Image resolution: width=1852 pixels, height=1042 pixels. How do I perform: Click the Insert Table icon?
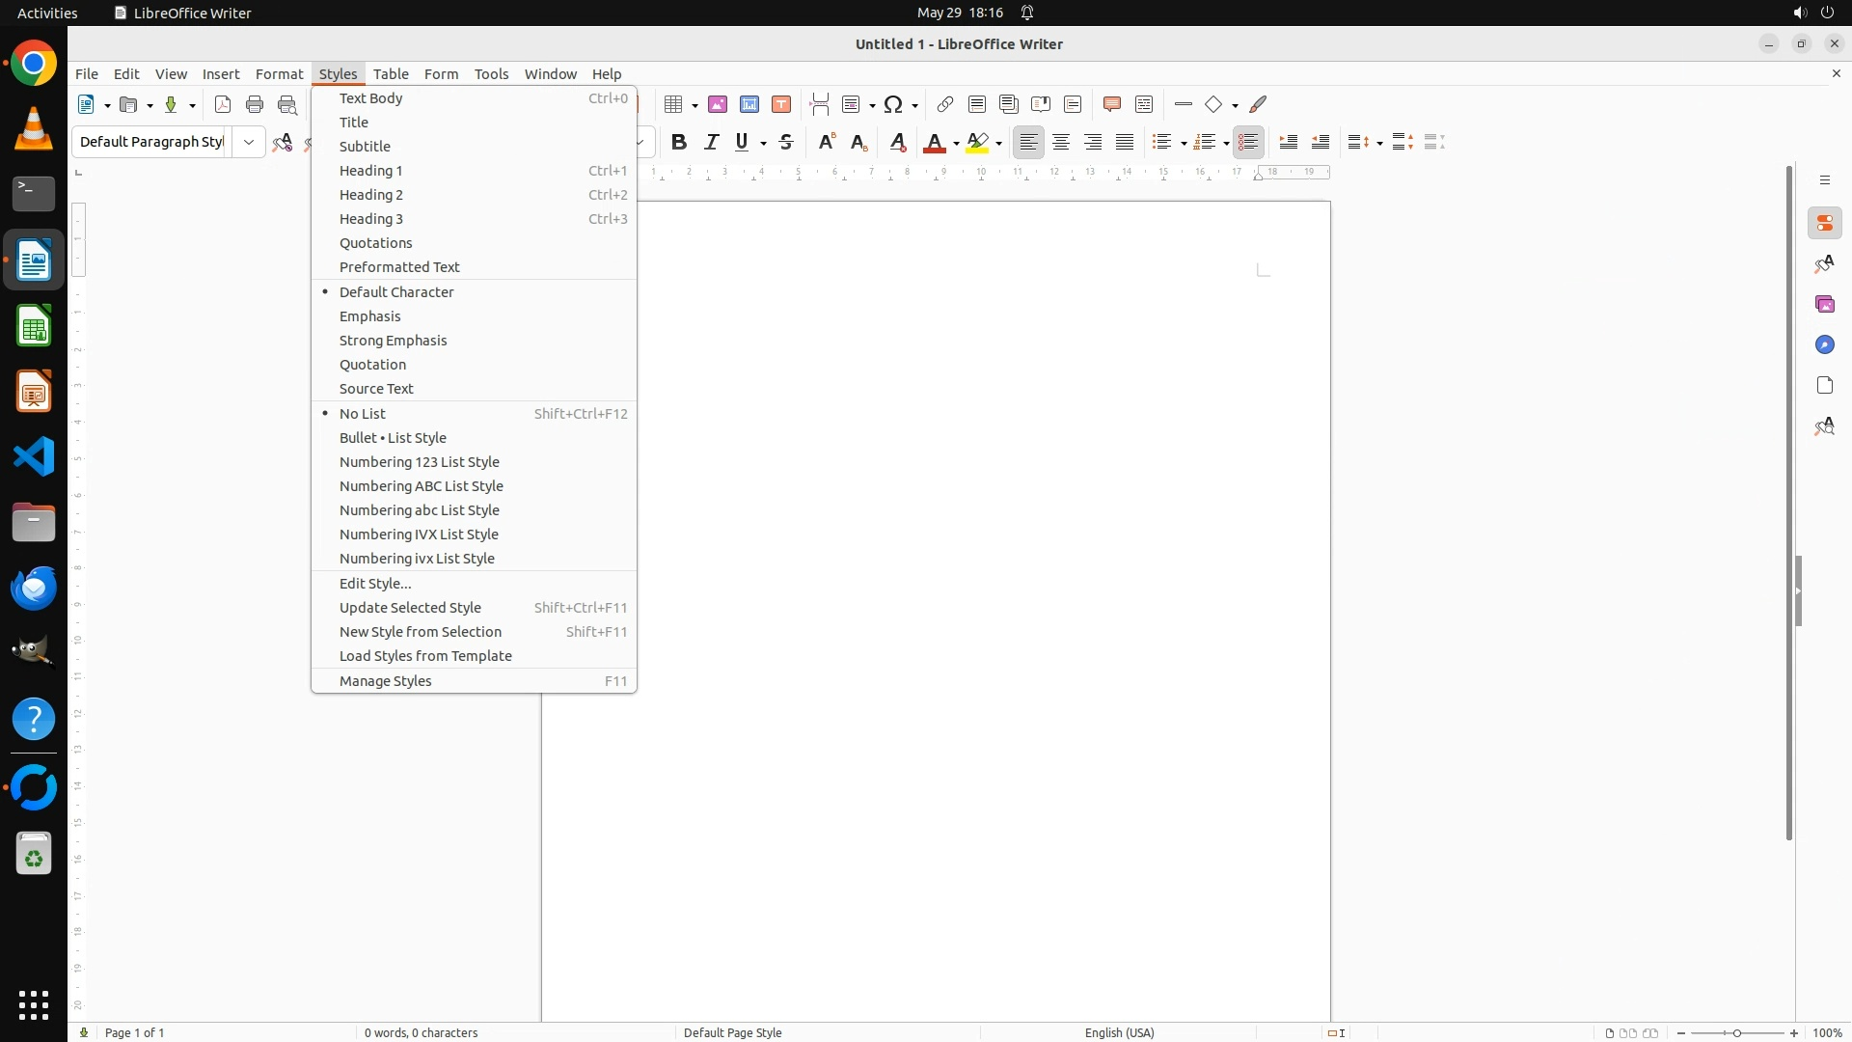[674, 104]
